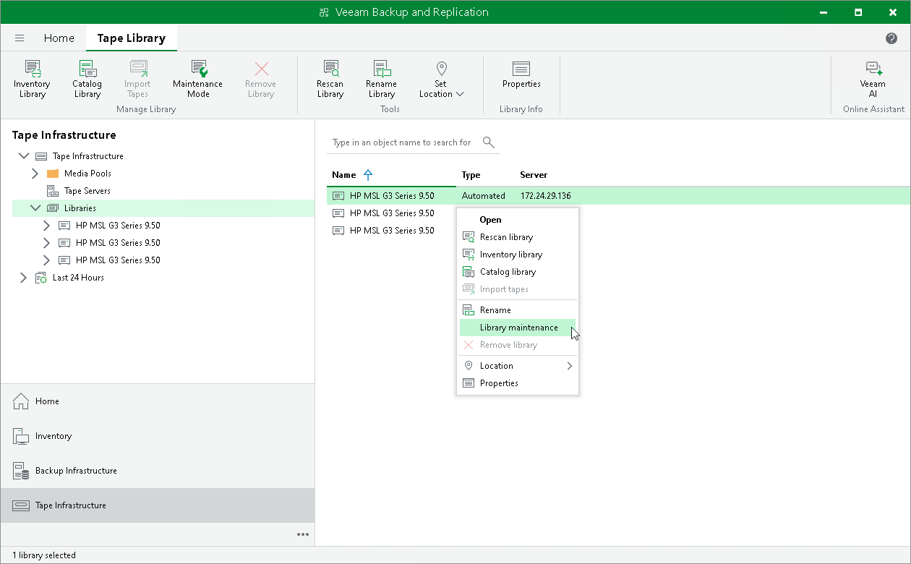Sort by the Name column header
This screenshot has width=911, height=564.
coord(344,174)
